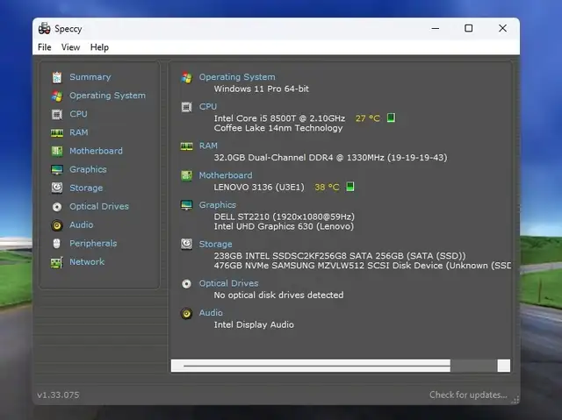Click the Storage icon in summary pane

tap(187, 245)
